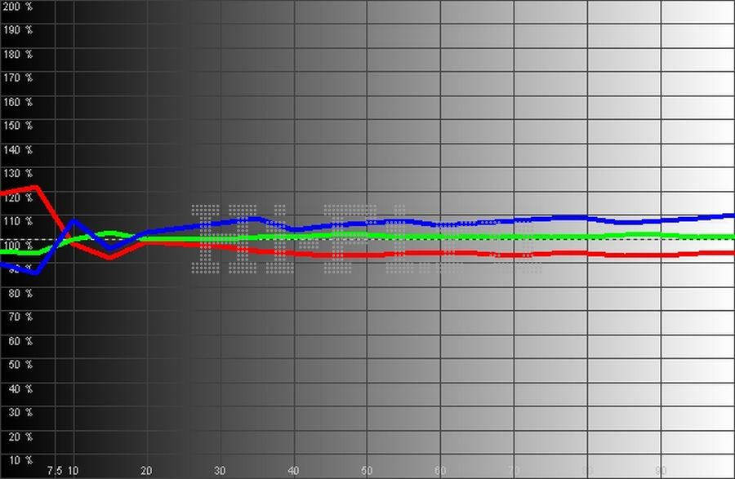Viewport: 735px width, 479px height.
Task: Click the red curve above the 70 mark
Action: [x=514, y=255]
